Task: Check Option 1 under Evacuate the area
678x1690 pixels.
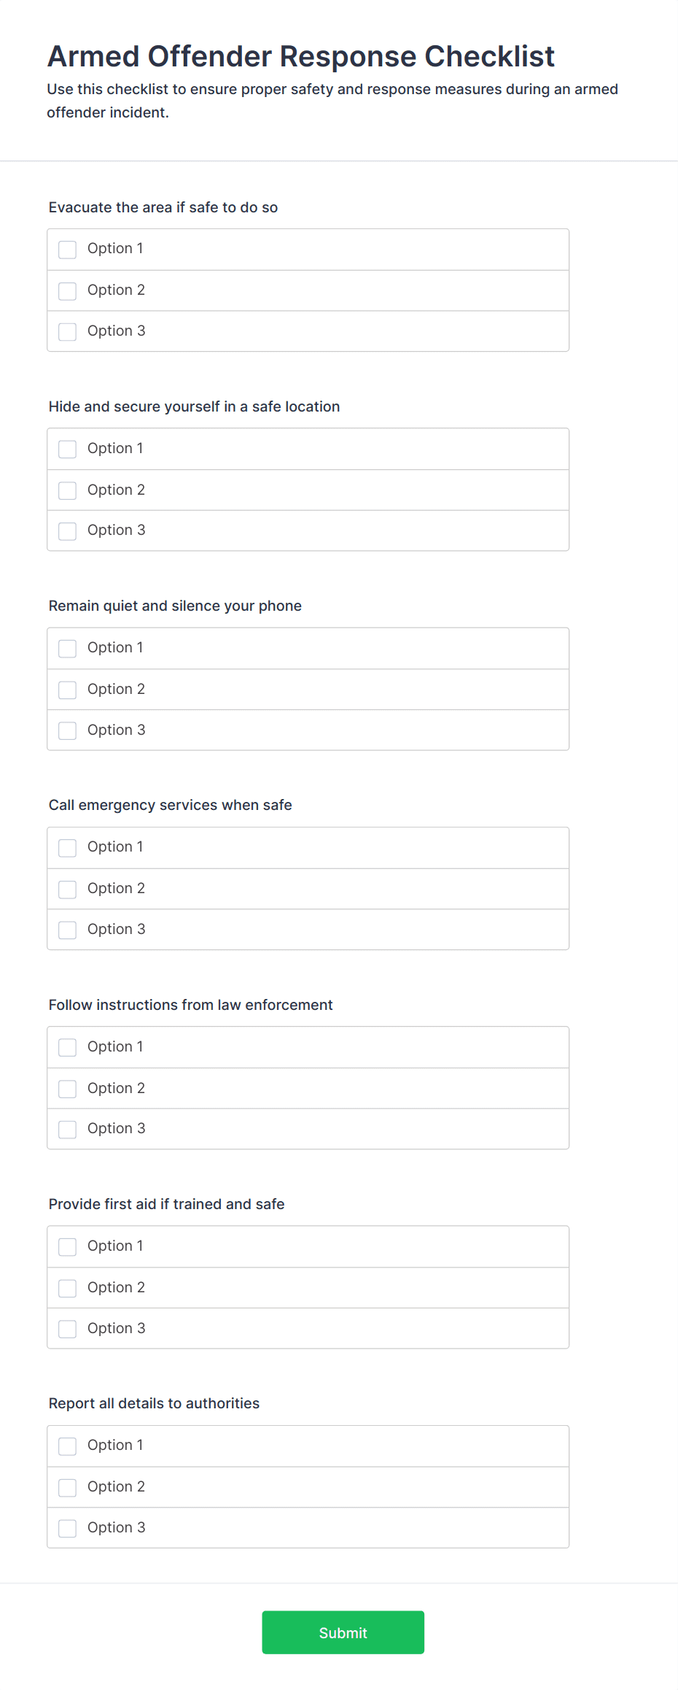Action: pos(67,249)
